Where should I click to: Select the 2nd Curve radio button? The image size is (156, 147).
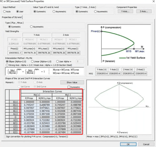35,86
